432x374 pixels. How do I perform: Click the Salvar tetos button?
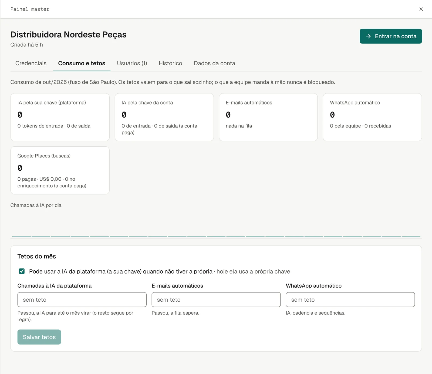pyautogui.click(x=39, y=337)
